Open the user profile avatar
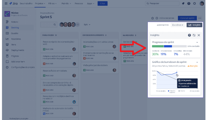 click(x=201, y=3)
